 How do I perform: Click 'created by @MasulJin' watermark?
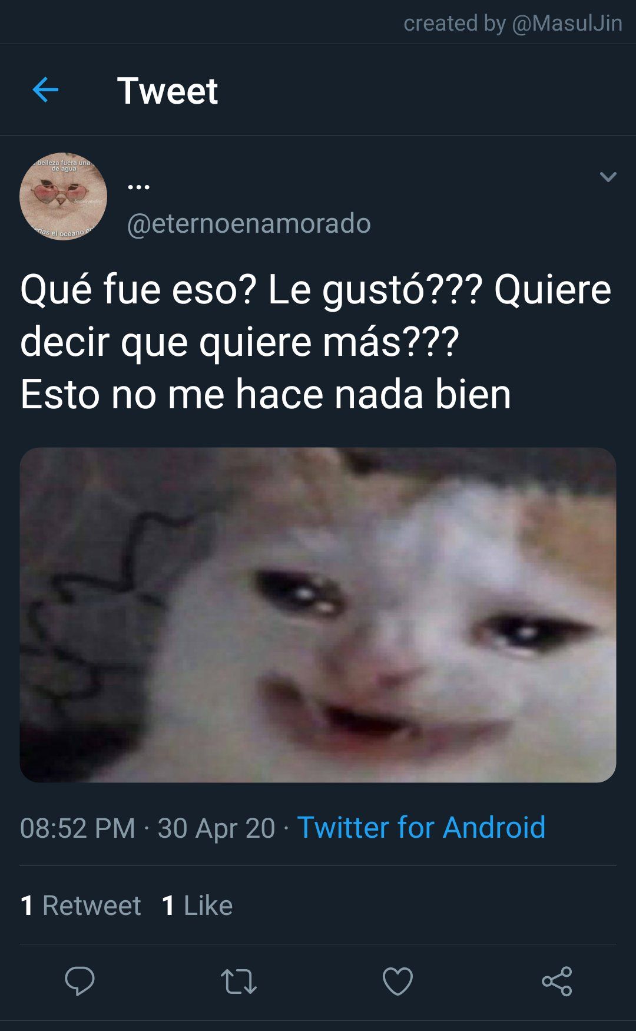click(x=513, y=23)
